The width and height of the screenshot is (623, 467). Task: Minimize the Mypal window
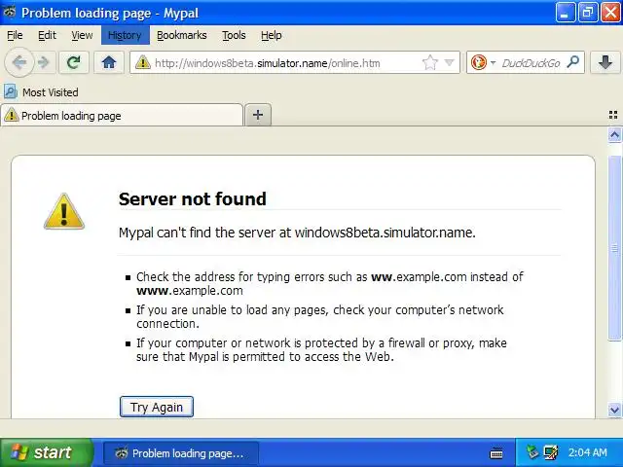coord(565,13)
